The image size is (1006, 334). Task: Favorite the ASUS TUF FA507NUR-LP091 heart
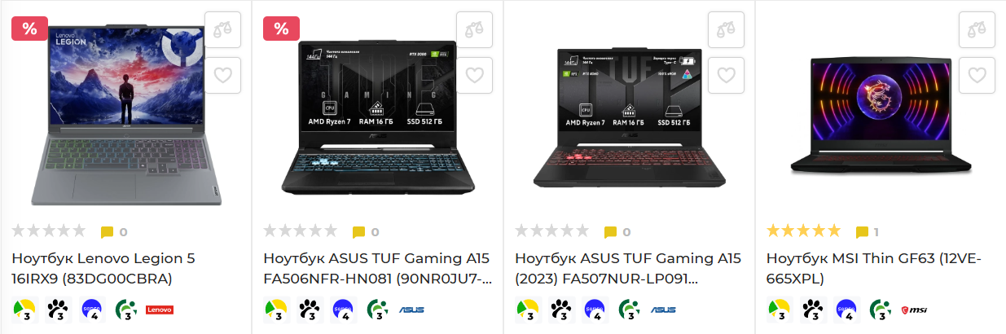[x=726, y=75]
